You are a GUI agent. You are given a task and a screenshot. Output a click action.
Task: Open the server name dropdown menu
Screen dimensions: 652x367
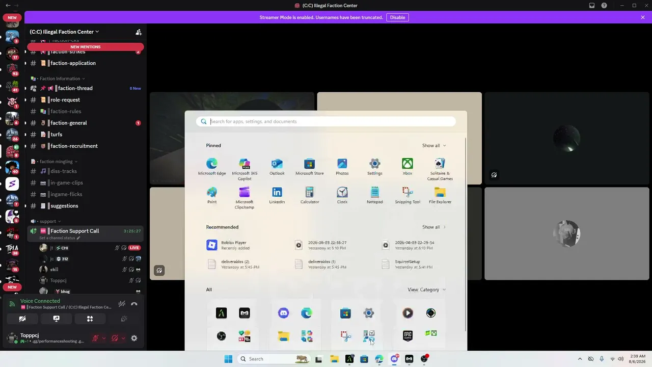64,32
